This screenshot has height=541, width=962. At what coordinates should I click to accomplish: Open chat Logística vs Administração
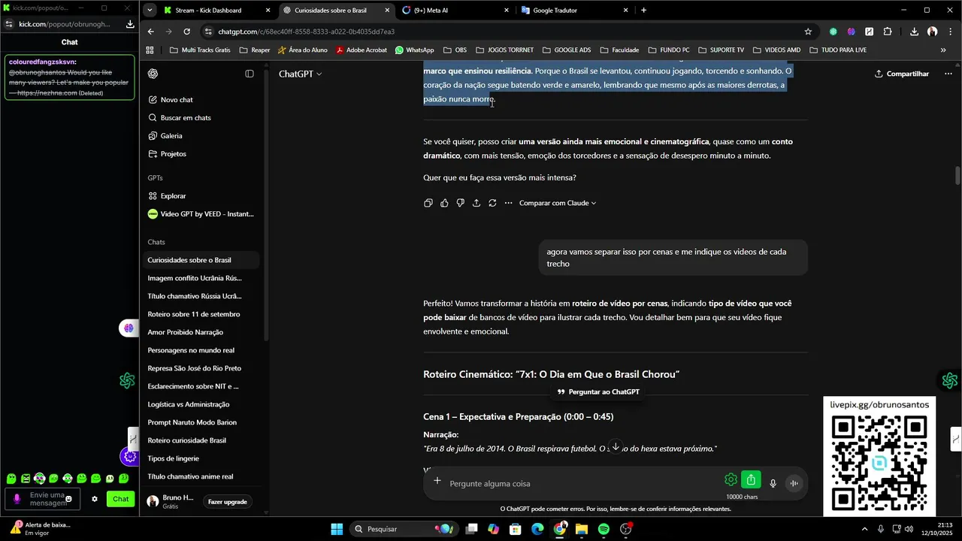click(189, 404)
